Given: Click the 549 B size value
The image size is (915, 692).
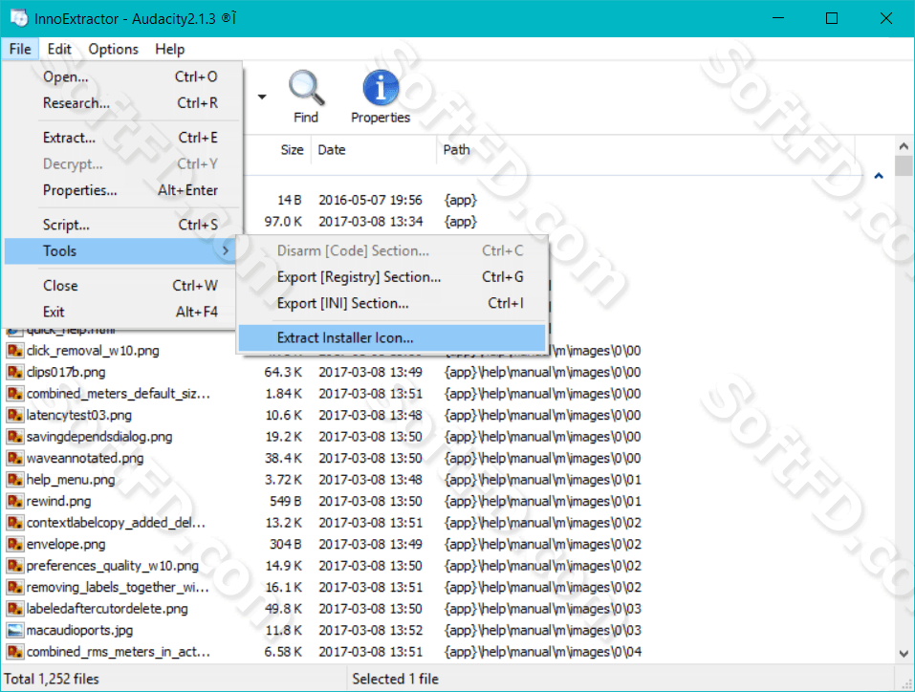Looking at the screenshot, I should coord(286,501).
